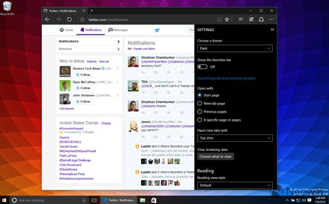Image resolution: width=329 pixels, height=204 pixels.
Task: Open File Explorer from the taskbar
Action: [143, 200]
